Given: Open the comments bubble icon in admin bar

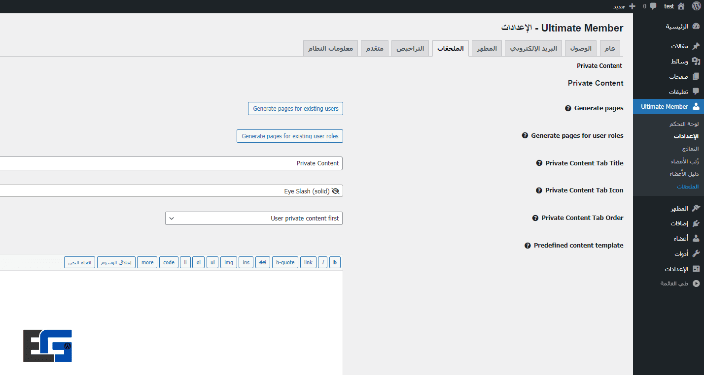Looking at the screenshot, I should pyautogui.click(x=653, y=6).
